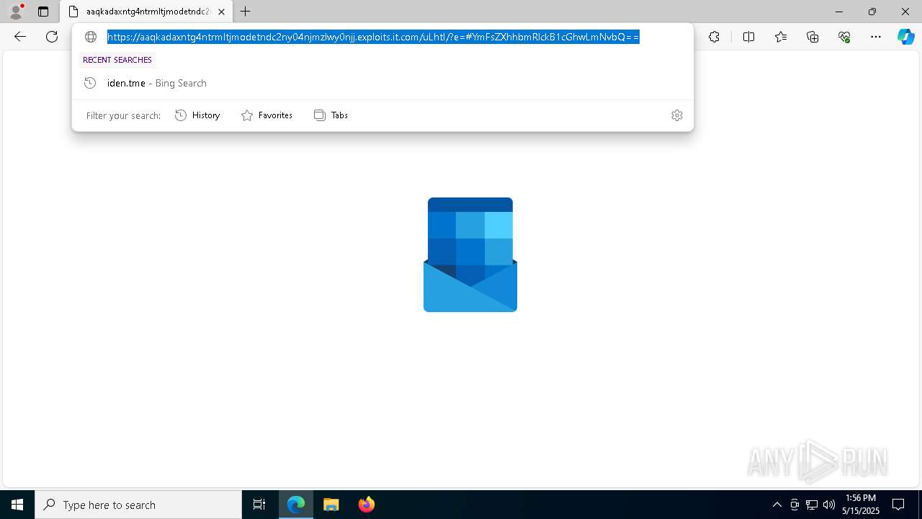
Task: Launch Firefox from taskbar
Action: [x=367, y=505]
